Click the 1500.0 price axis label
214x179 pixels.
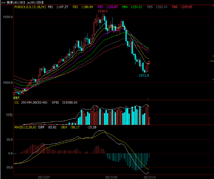[x=8, y=17]
